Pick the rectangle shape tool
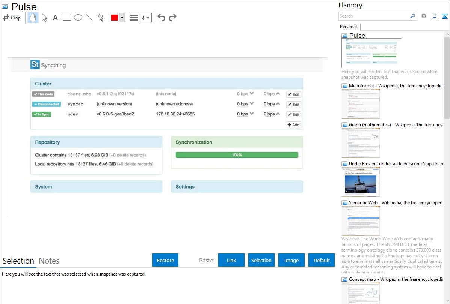 click(x=66, y=18)
